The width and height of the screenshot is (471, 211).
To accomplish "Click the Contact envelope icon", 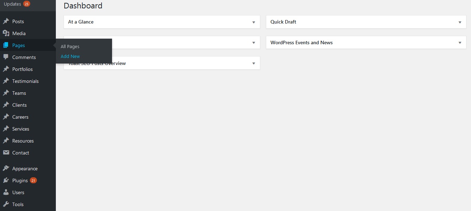I will click(x=6, y=153).
